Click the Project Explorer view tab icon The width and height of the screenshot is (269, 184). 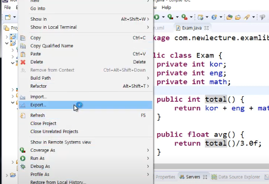coord(7,28)
